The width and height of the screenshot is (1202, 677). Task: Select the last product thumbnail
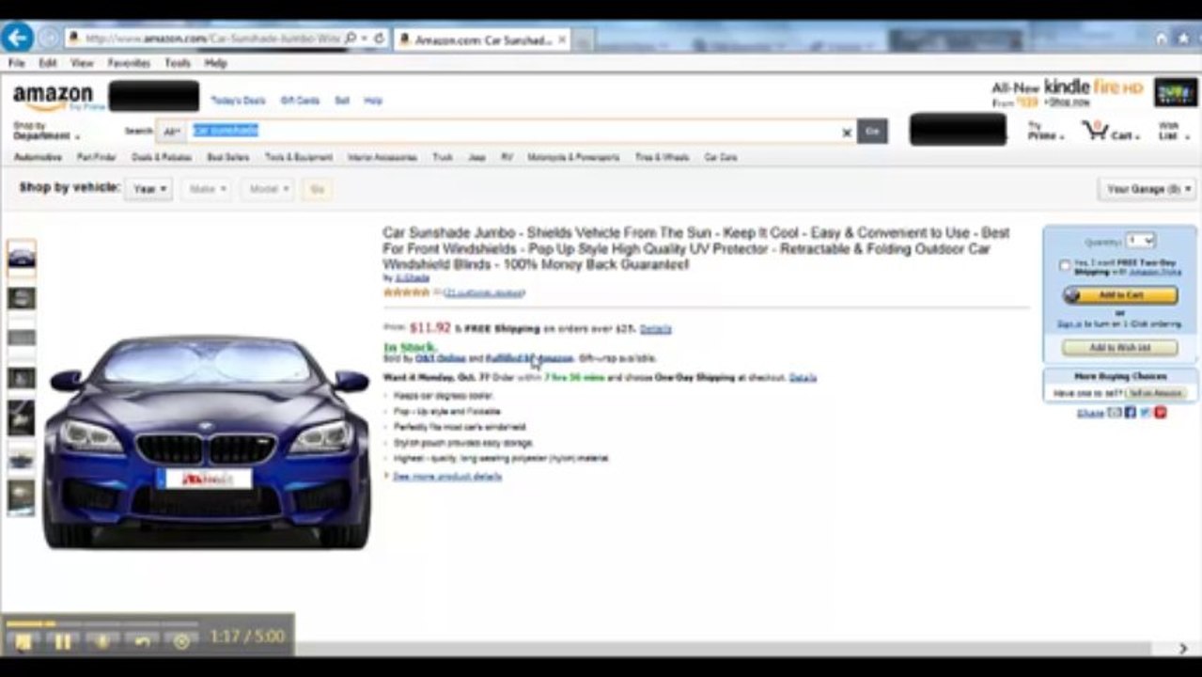(21, 497)
